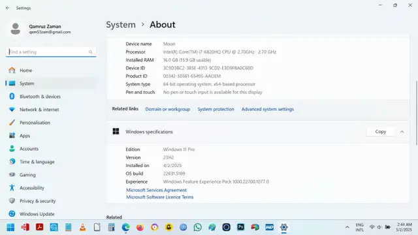Click the search magnifier icon
Viewport: 418px width, 235px height.
(x=90, y=52)
